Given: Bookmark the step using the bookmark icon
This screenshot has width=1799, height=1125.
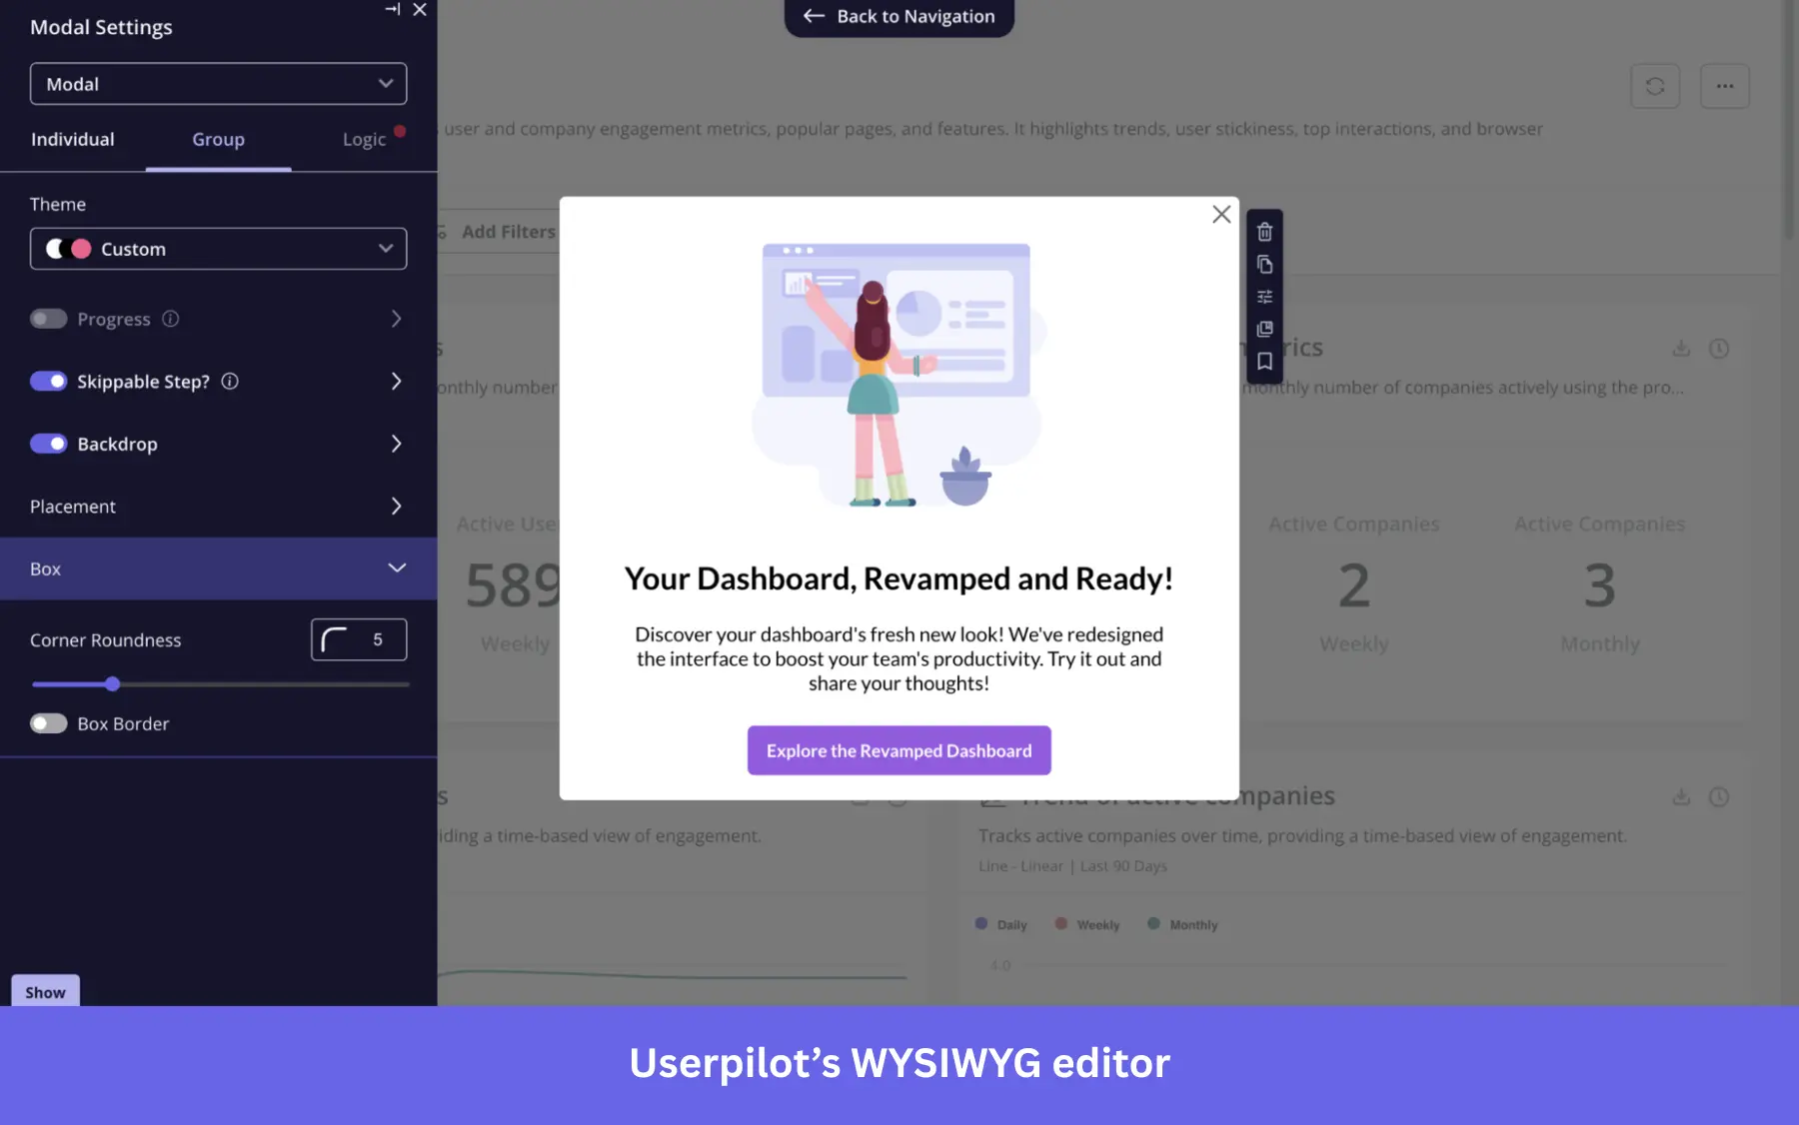Looking at the screenshot, I should (1264, 361).
